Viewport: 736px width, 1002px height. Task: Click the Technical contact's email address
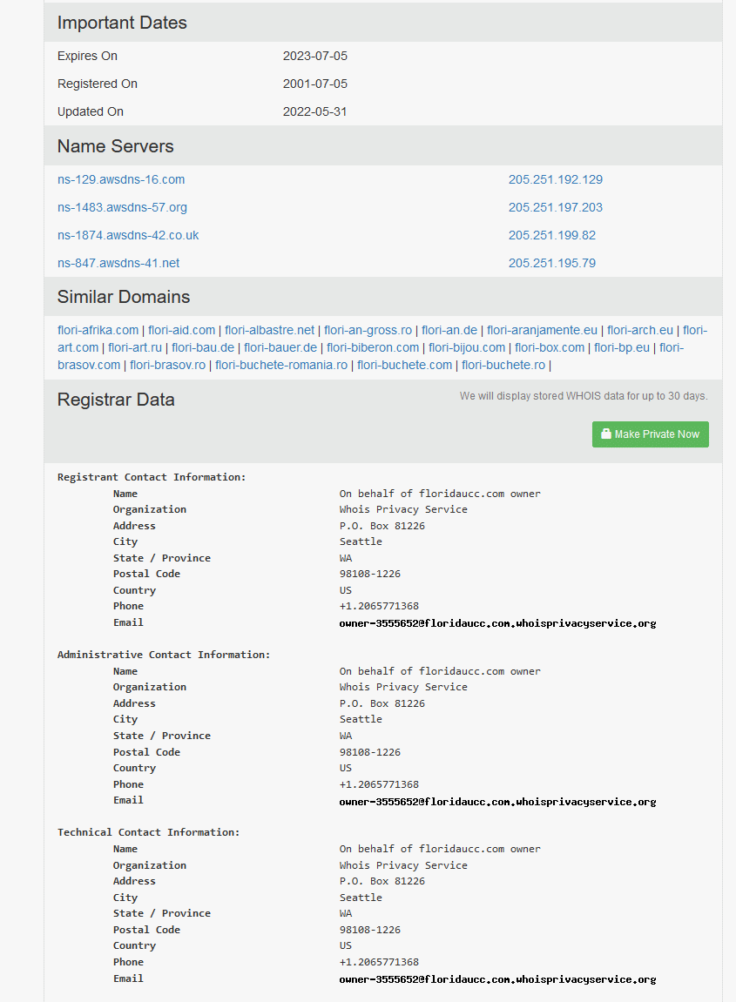pos(497,979)
